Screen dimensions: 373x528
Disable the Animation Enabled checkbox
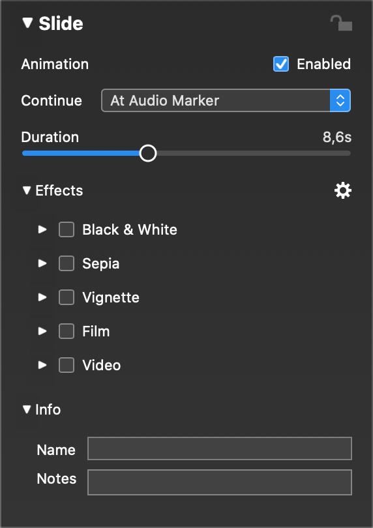pos(280,64)
